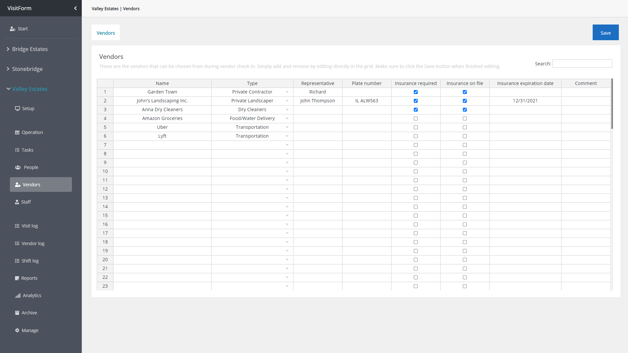The width and height of the screenshot is (628, 353).
Task: Click the Setup monitor icon
Action: coord(17,109)
